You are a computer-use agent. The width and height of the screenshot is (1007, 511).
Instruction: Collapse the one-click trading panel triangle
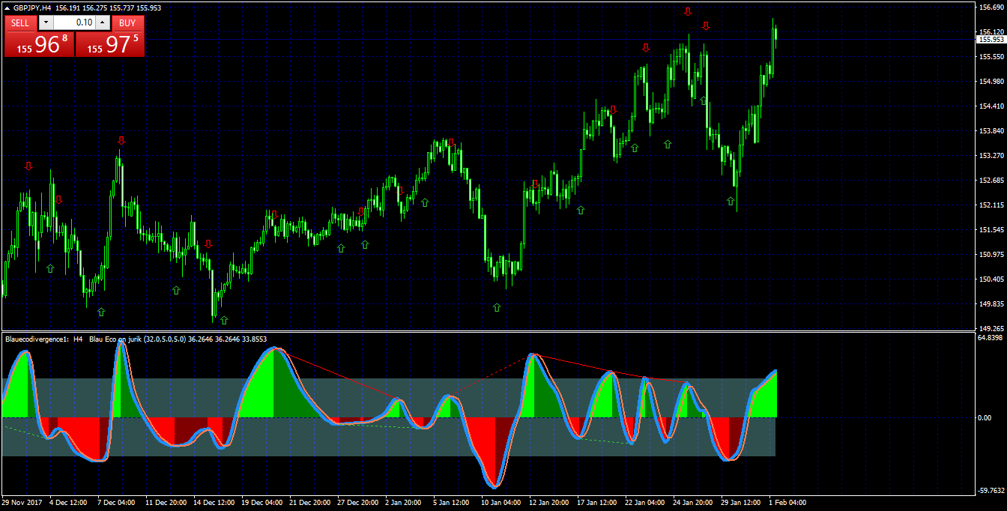[7, 7]
